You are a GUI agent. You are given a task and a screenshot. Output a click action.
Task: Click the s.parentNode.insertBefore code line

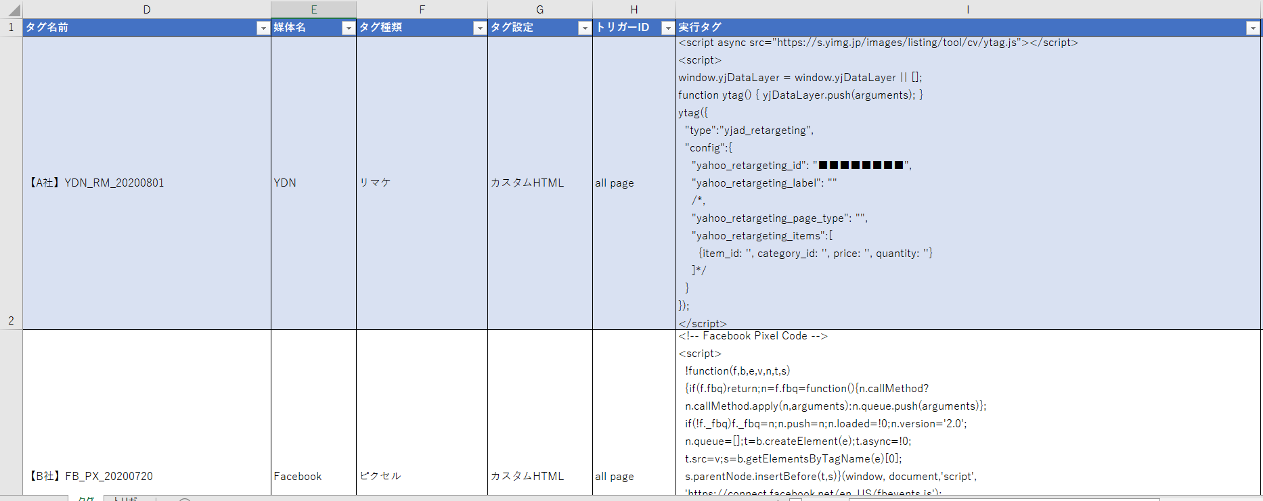830,477
